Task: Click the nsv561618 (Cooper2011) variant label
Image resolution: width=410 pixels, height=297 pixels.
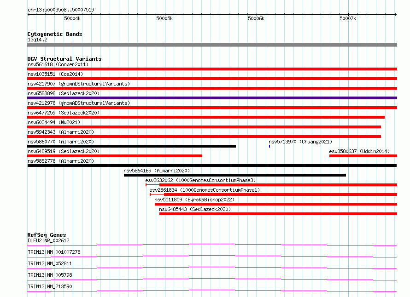Action: (58, 64)
